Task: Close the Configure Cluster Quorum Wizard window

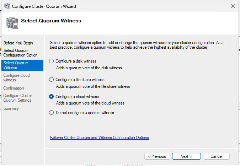Action: [233, 6]
